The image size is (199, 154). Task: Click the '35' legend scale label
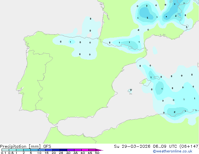(75, 153)
